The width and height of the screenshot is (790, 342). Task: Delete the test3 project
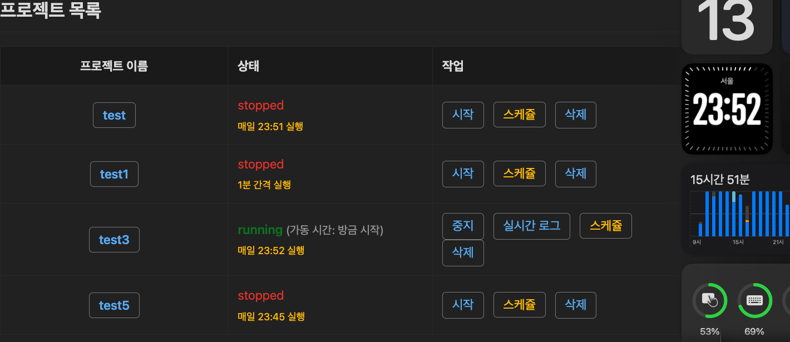tap(463, 253)
